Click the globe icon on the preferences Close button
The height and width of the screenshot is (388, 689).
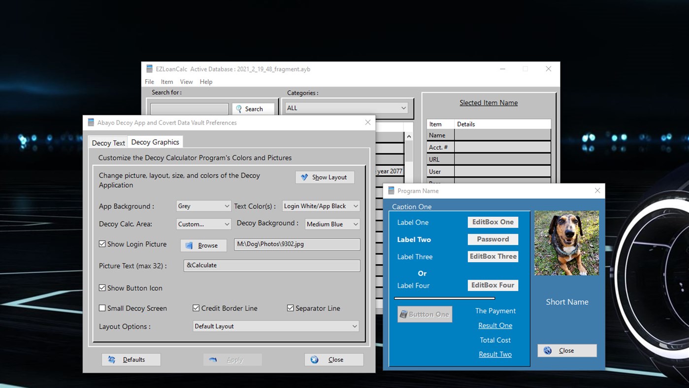[315, 359]
